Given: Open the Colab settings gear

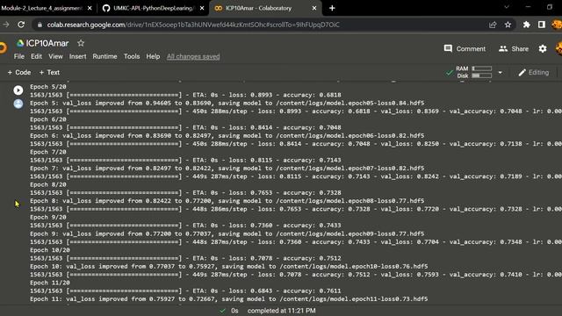Looking at the screenshot, I should coord(543,49).
